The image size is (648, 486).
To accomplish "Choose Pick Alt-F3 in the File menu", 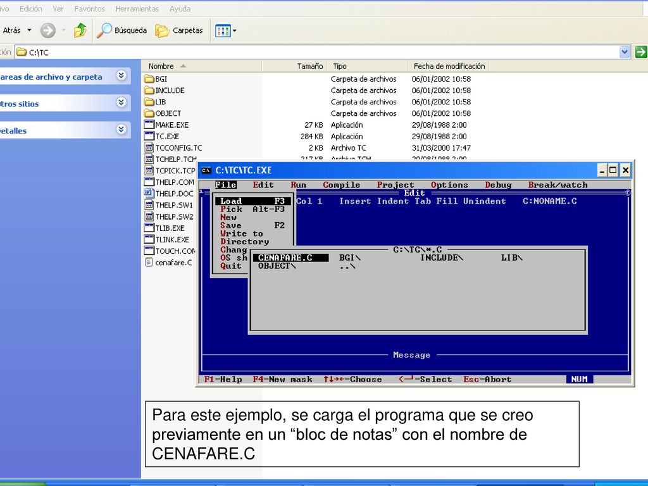I will point(253,209).
